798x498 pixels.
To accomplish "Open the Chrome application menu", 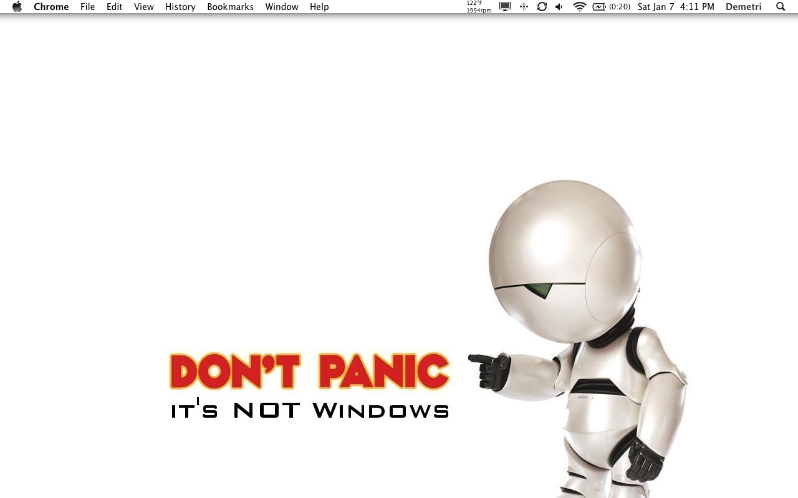I will point(51,7).
